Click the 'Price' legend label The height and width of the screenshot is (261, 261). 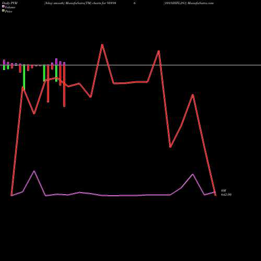(x=8, y=11)
